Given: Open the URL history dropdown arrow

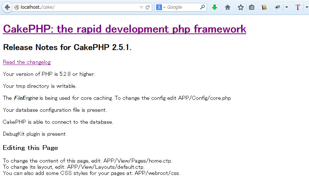Looking at the screenshot, I should coord(141,8).
